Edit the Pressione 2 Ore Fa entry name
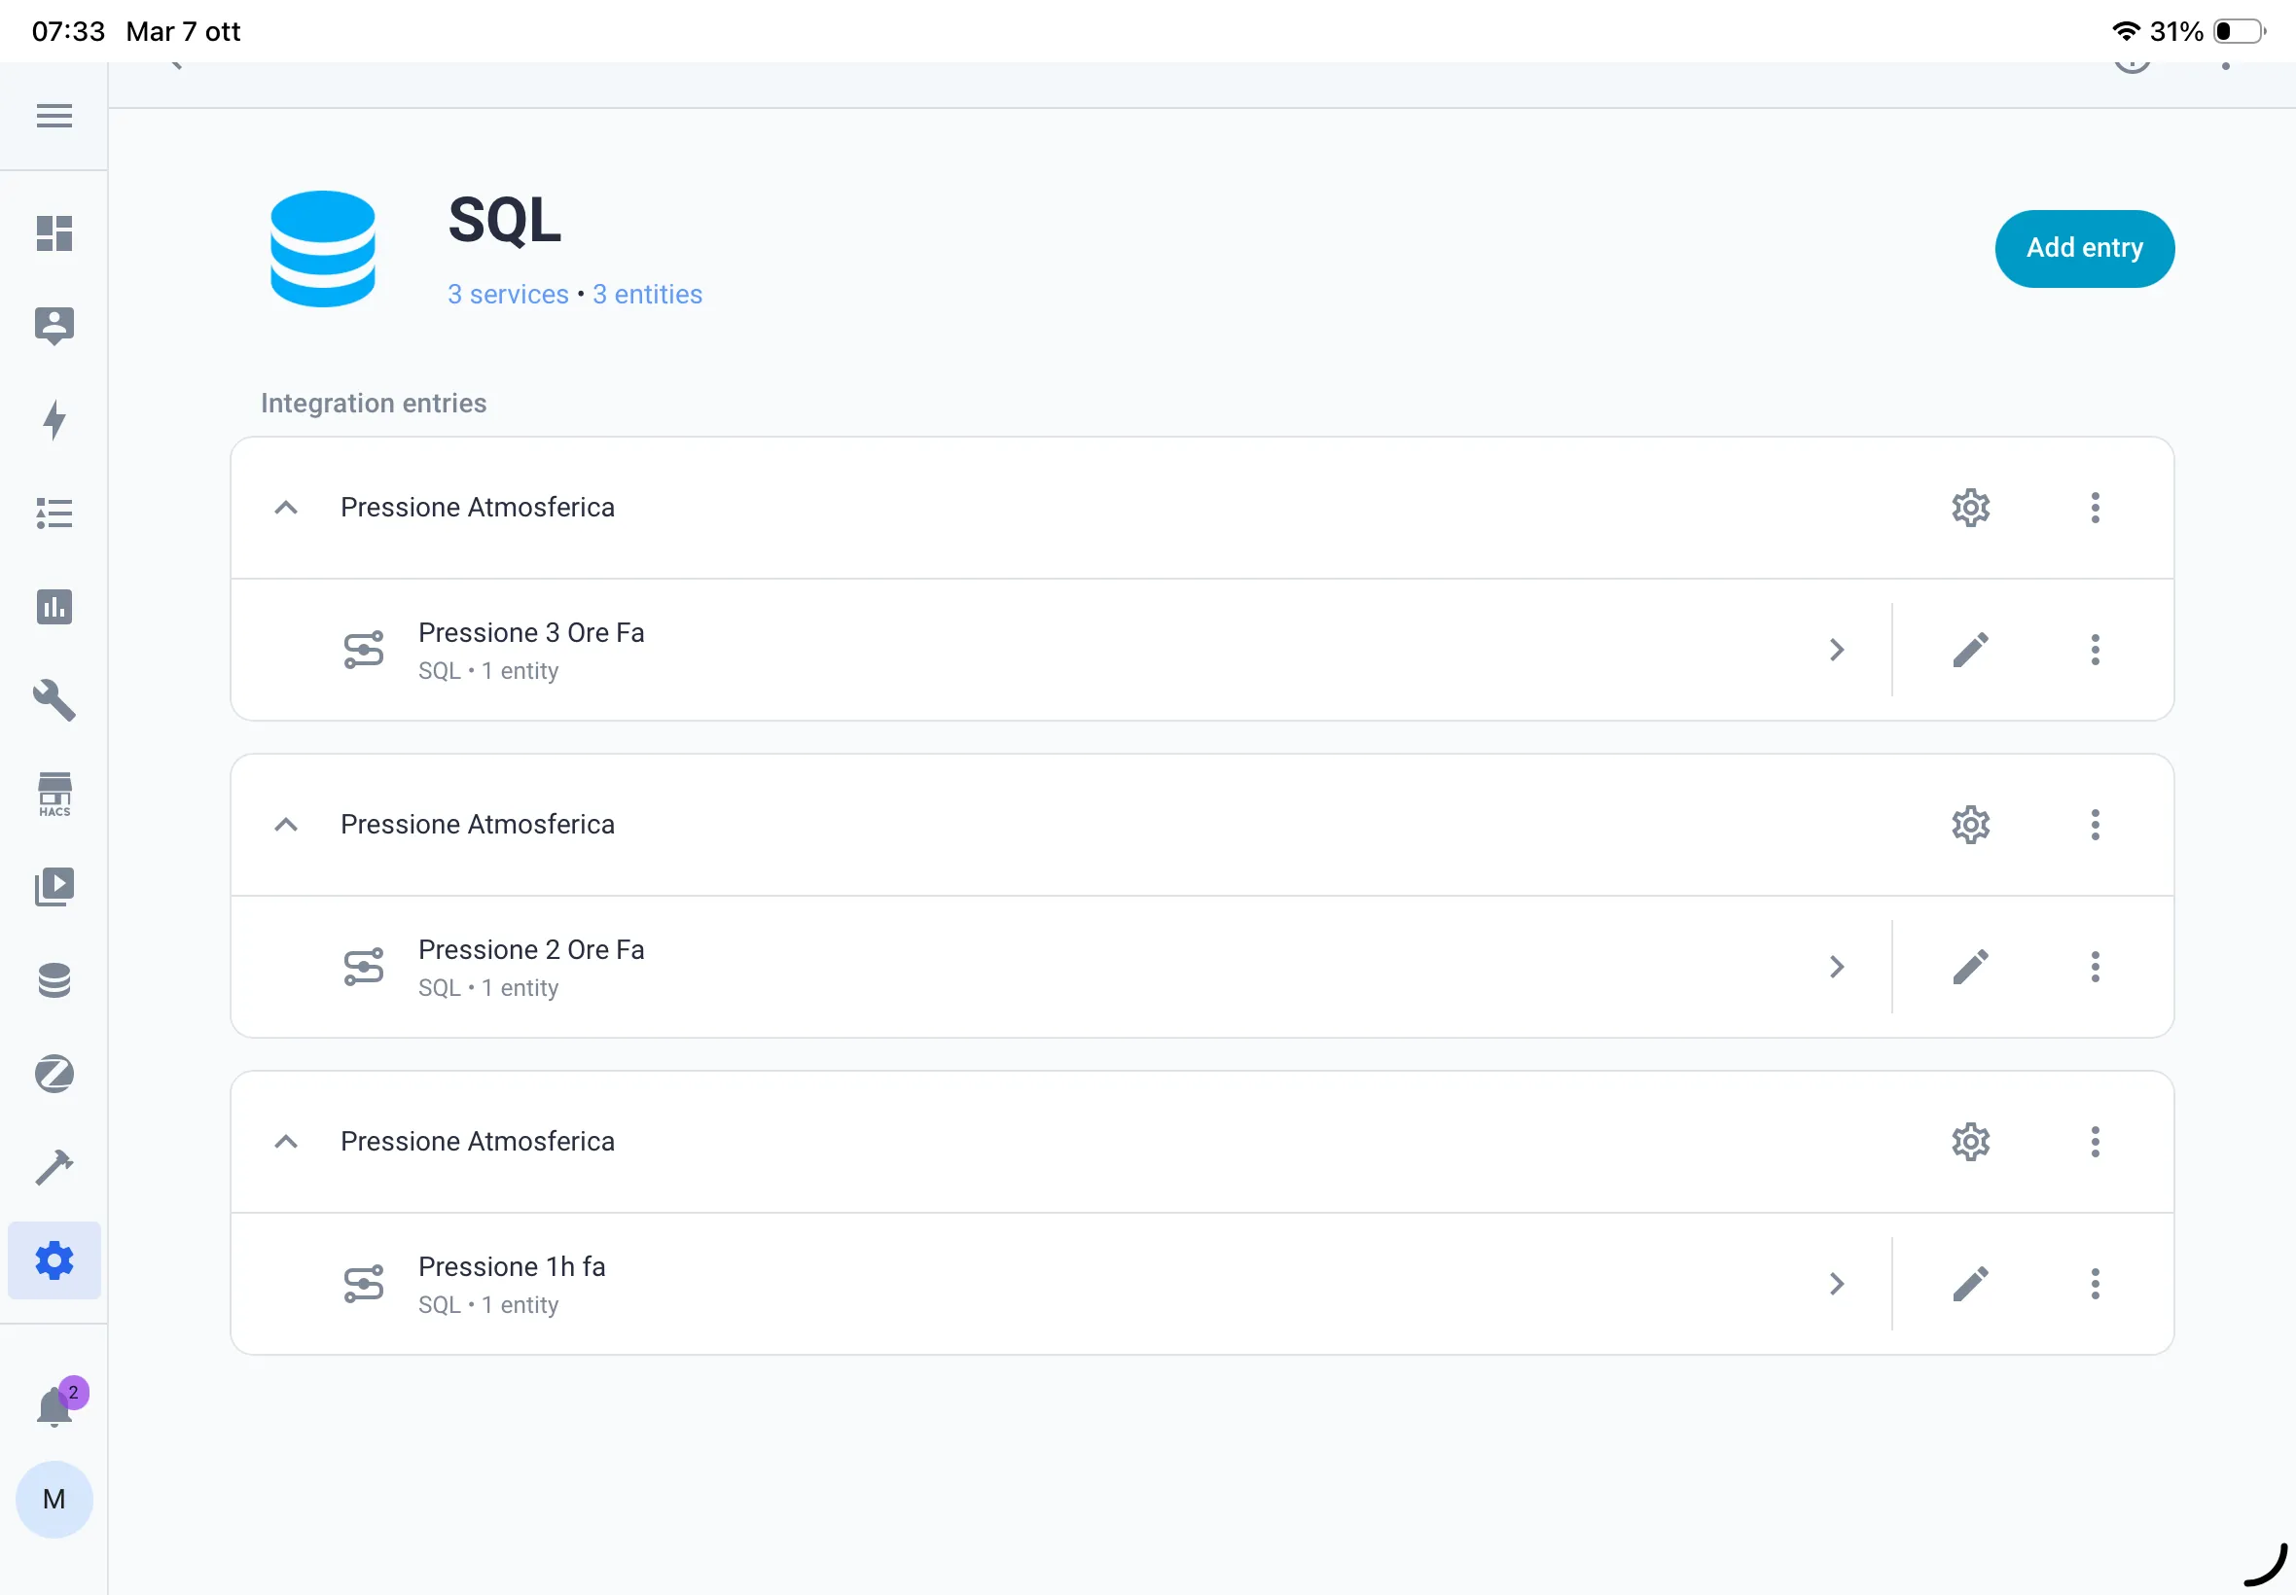2296x1595 pixels. tap(1970, 967)
